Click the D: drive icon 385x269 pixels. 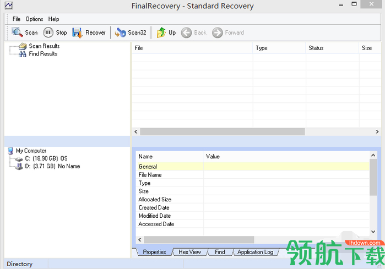click(x=19, y=167)
